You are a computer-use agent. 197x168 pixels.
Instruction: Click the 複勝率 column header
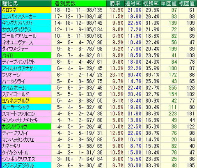(151, 4)
